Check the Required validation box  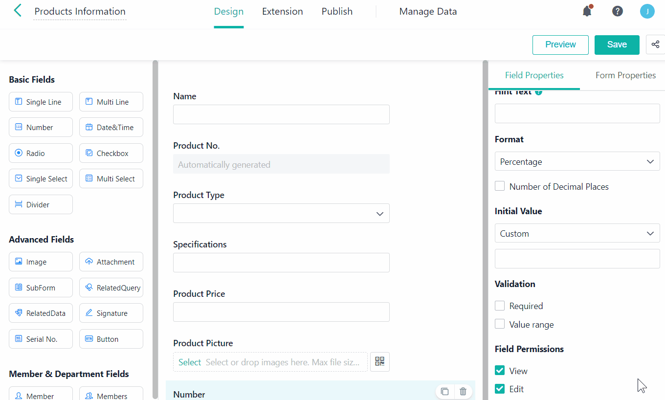pos(500,306)
